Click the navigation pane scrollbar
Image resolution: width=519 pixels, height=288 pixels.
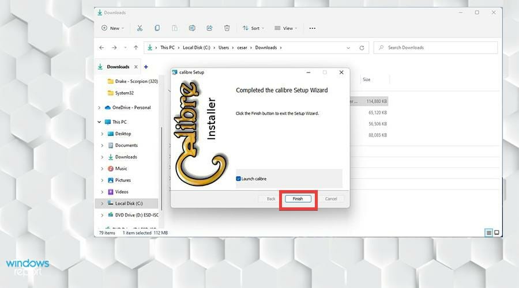(161, 169)
